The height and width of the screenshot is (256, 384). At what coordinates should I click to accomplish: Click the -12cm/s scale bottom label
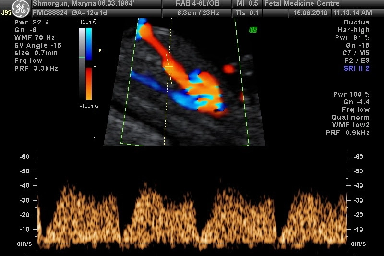(89, 106)
